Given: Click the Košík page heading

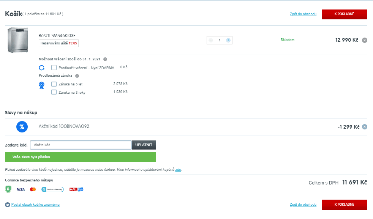Looking at the screenshot, I should [14, 14].
